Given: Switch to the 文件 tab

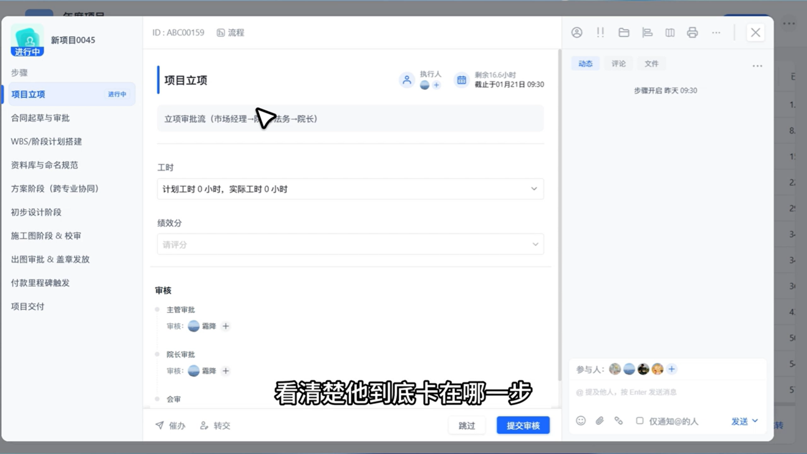Looking at the screenshot, I should 651,64.
